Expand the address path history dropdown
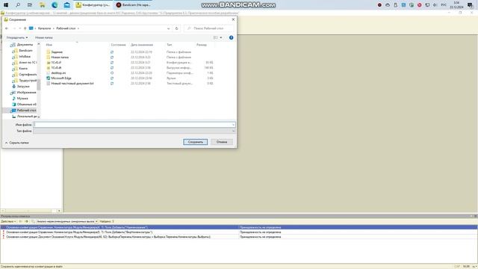The height and width of the screenshot is (269, 478). click(x=168, y=28)
